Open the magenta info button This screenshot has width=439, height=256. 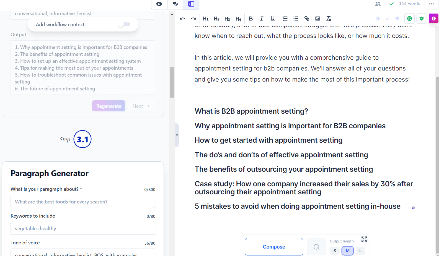pyautogui.click(x=433, y=19)
